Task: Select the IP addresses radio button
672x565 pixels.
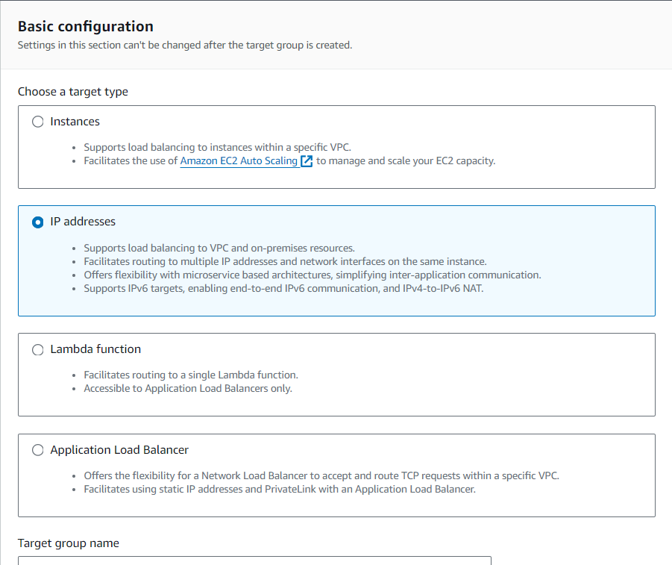Action: click(x=38, y=222)
